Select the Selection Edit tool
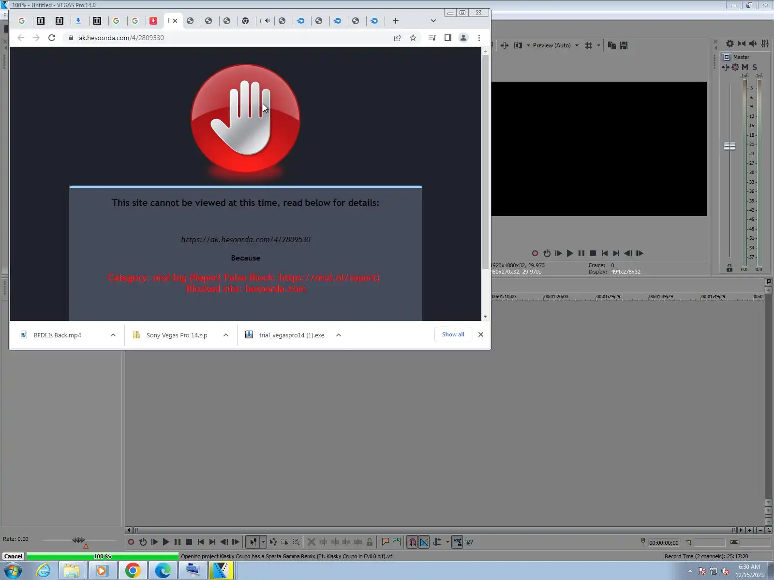The height and width of the screenshot is (580, 774). tap(285, 542)
